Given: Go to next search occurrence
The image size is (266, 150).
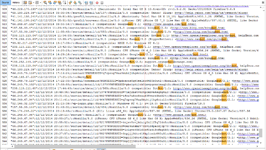Looking at the screenshot, I should (x=55, y=3).
